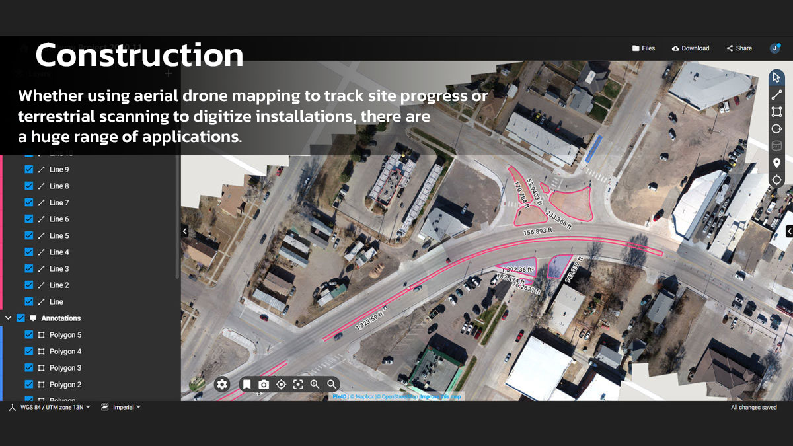This screenshot has width=793, height=446.
Task: Zoom out on the map
Action: point(332,384)
